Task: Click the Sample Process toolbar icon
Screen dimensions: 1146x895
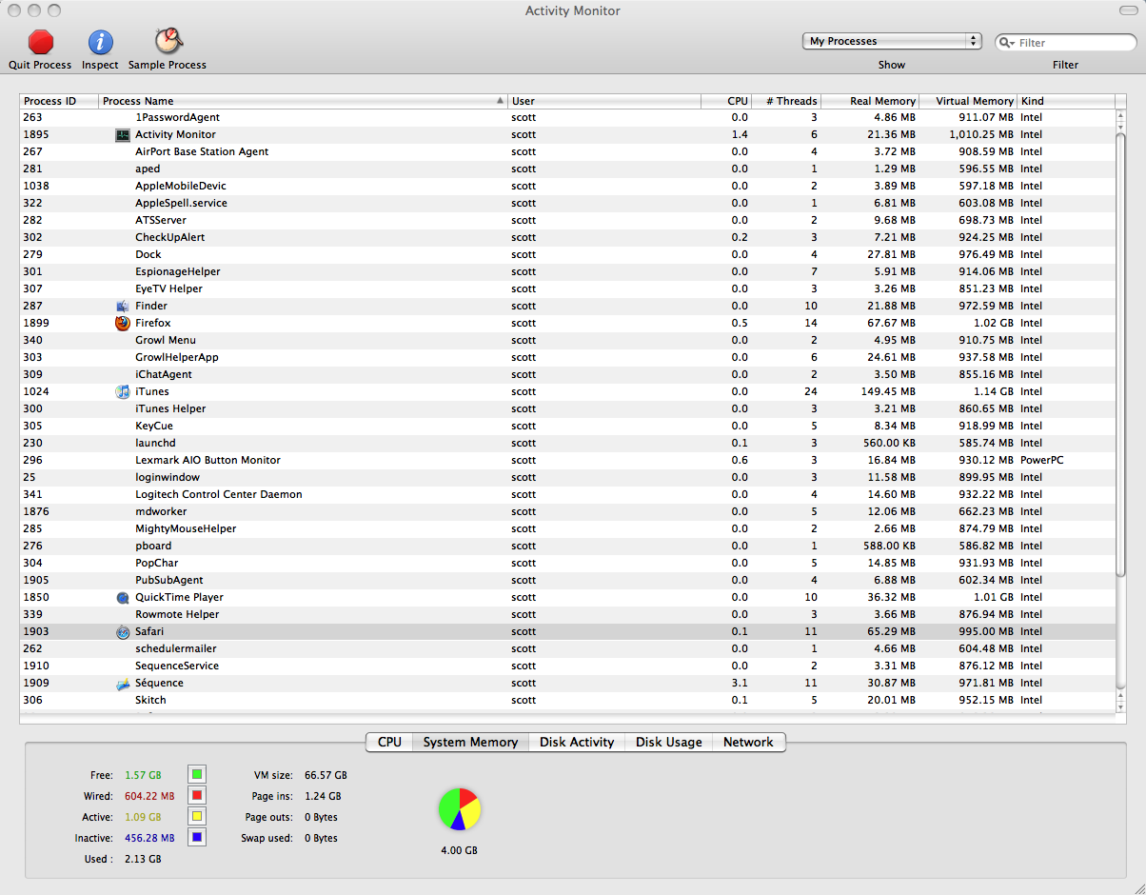Action: pyautogui.click(x=168, y=42)
